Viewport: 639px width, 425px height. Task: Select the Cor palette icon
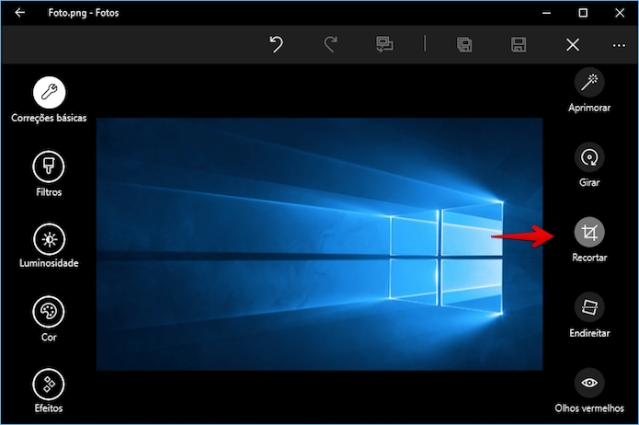(49, 312)
